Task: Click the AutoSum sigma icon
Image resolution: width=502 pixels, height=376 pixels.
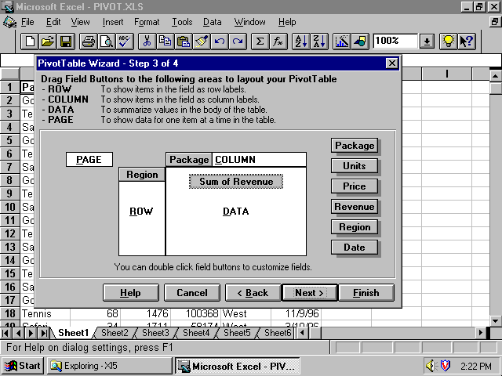Action: 260,42
